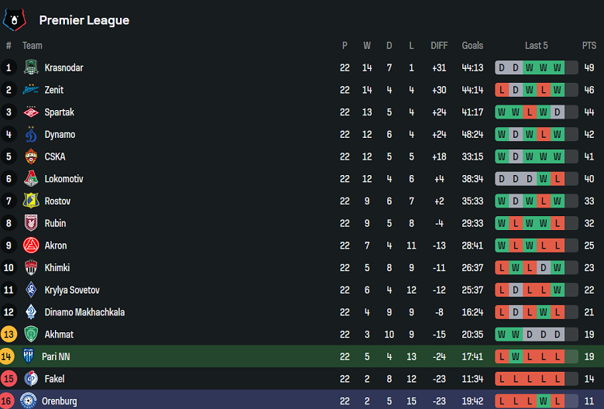Click the Orenburg position 16 badge
This screenshot has height=409, width=604.
click(9, 401)
